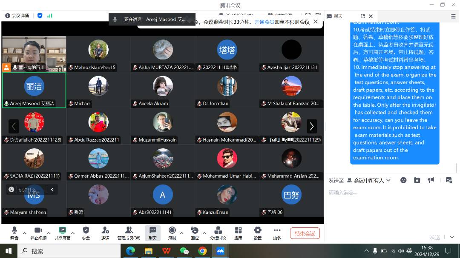
Task: Toggle 停止视频 camera button
Action: [x=38, y=233]
